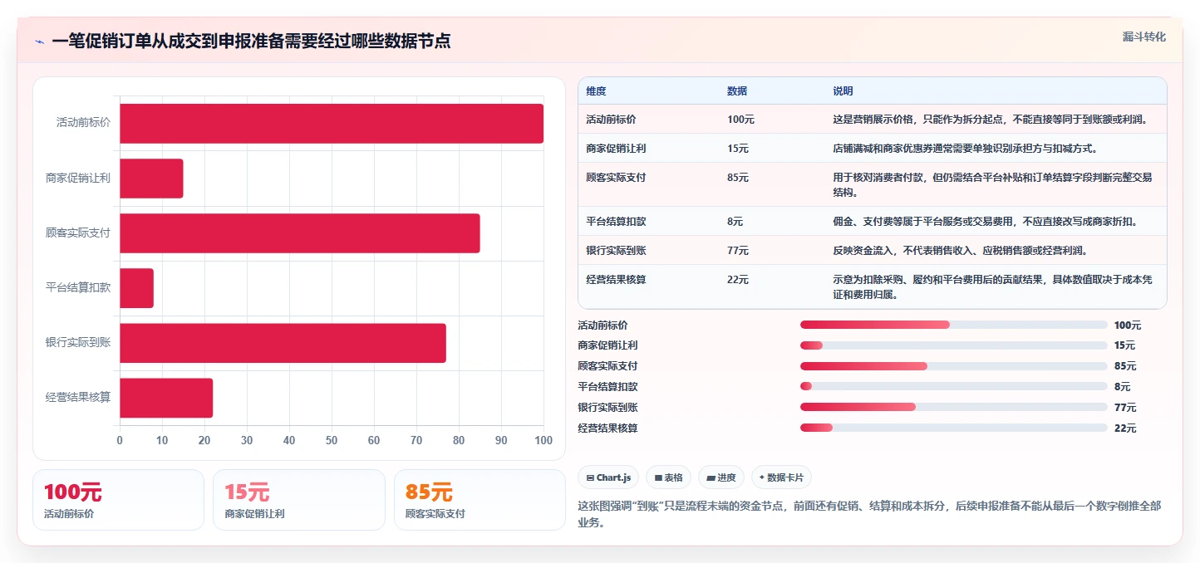Click the 100元 value in the table
Screen dimensions: 1200x563
pyautogui.click(x=740, y=119)
